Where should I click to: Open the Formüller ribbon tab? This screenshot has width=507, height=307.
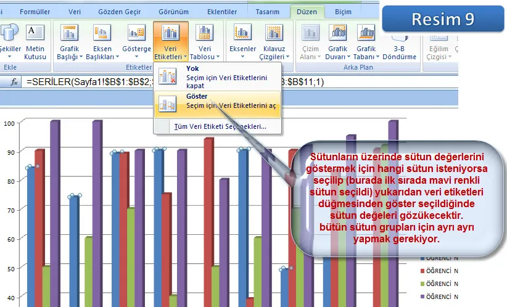pos(35,11)
